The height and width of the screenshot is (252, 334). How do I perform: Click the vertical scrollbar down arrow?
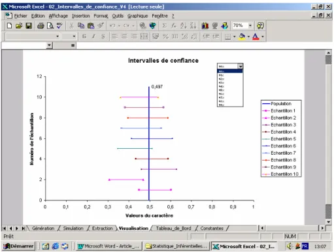[329, 222]
